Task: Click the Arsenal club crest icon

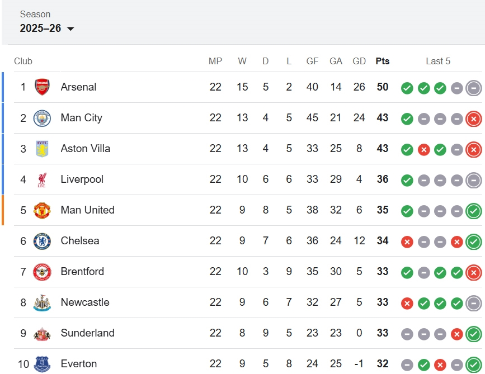Action: (x=42, y=87)
